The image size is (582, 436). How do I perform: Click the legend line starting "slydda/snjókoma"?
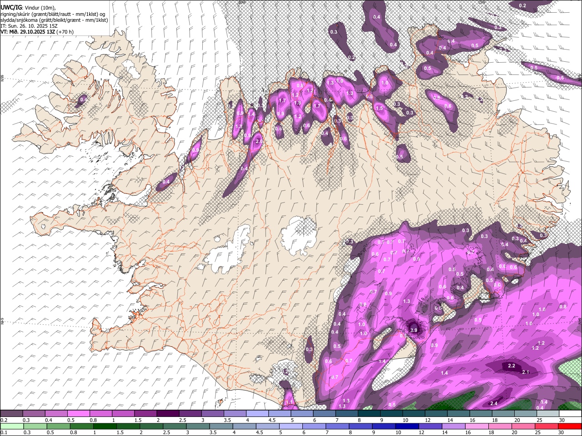(x=54, y=20)
